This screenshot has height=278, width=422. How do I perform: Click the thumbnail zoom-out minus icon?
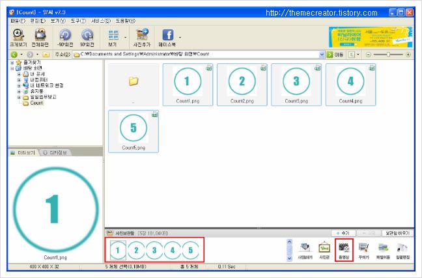pos(369,55)
